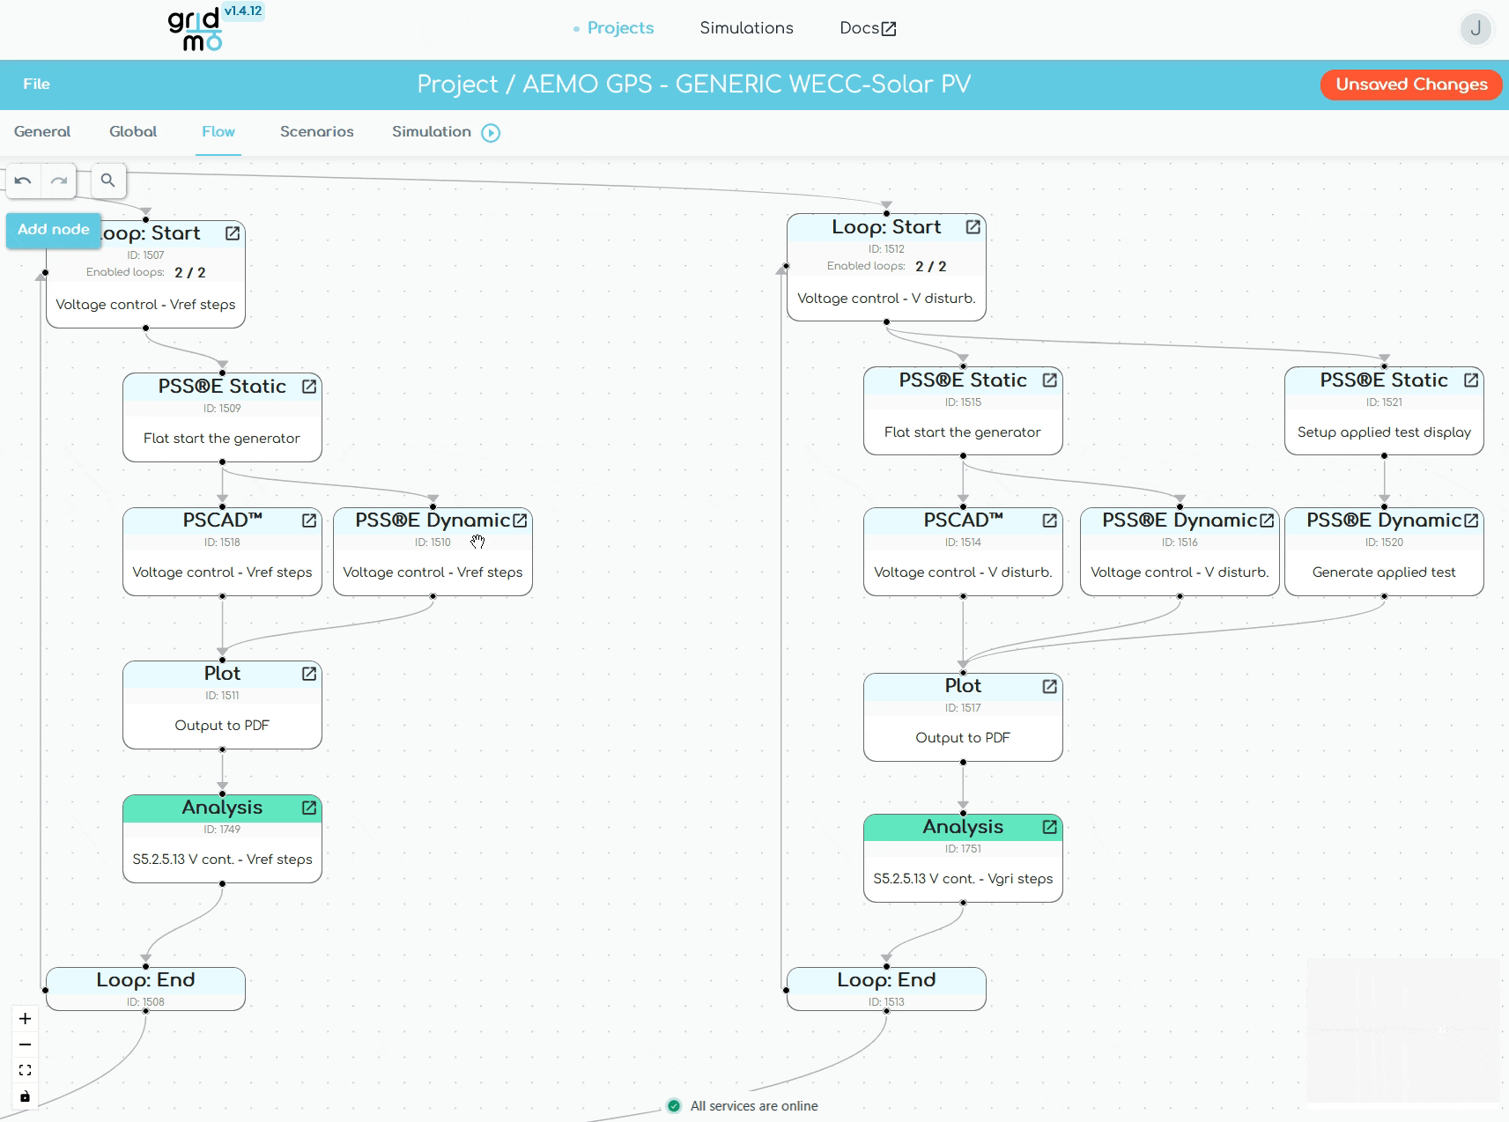Open Docs in a new tab
Image resolution: width=1509 pixels, height=1122 pixels.
(x=867, y=27)
